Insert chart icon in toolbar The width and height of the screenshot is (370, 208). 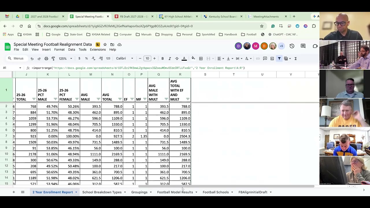pos(272,59)
